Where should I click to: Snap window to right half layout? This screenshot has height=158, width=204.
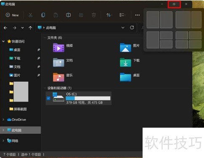(x=166, y=20)
